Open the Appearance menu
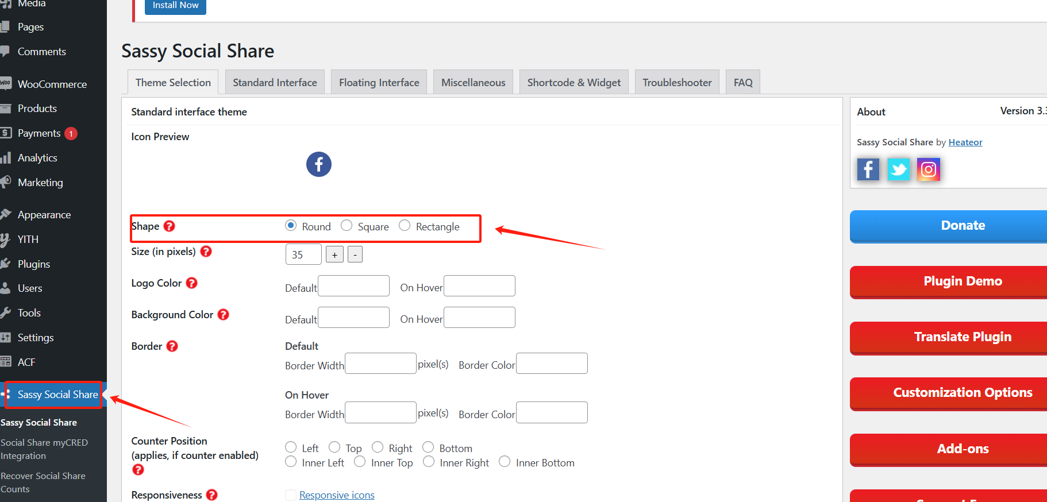The image size is (1047, 502). coord(44,215)
